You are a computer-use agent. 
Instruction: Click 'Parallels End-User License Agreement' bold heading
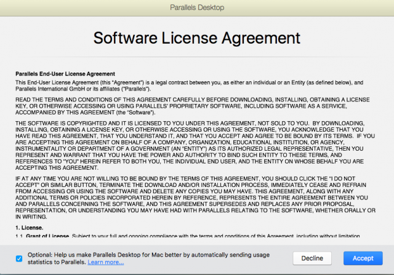[x=65, y=74]
